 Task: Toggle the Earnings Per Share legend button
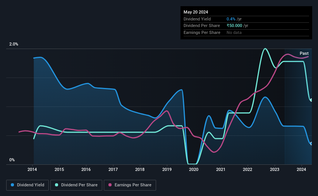point(130,185)
